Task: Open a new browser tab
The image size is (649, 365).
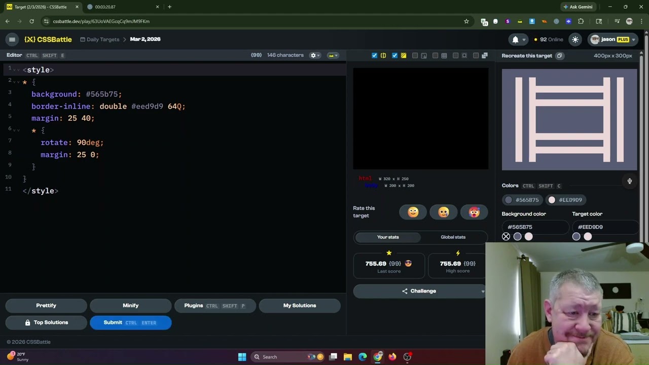Action: tap(169, 7)
